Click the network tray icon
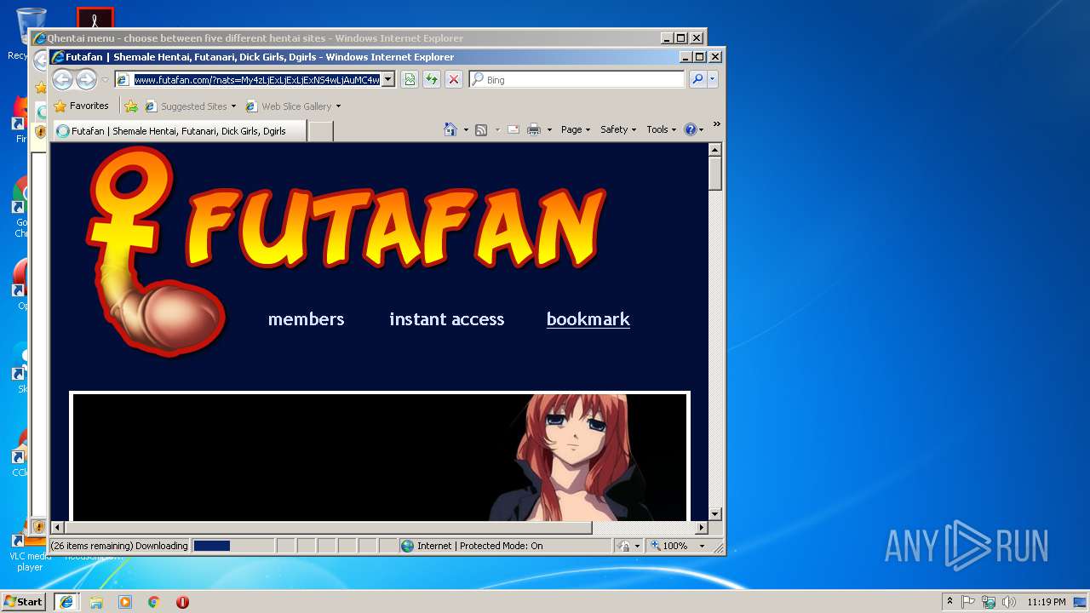1090x613 pixels. pos(989,602)
